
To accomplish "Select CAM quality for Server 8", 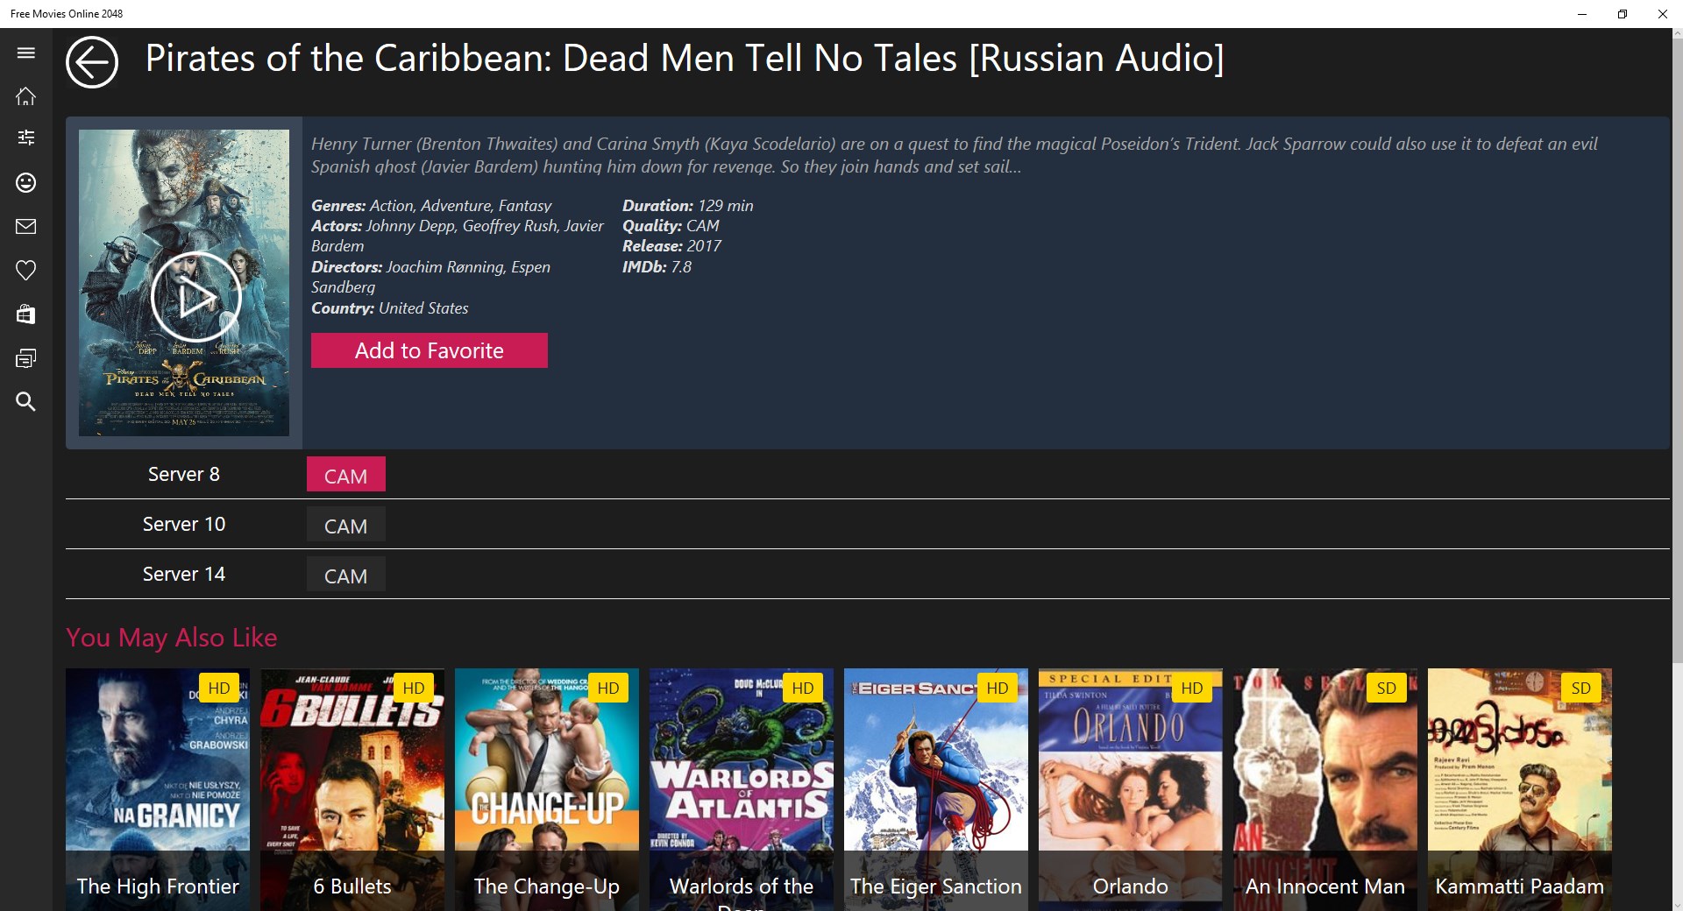I will (x=346, y=475).
